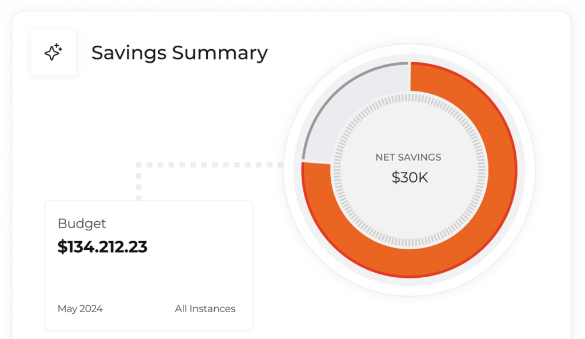
Task: Click the red outer edge of orange arc
Action: click(516, 170)
